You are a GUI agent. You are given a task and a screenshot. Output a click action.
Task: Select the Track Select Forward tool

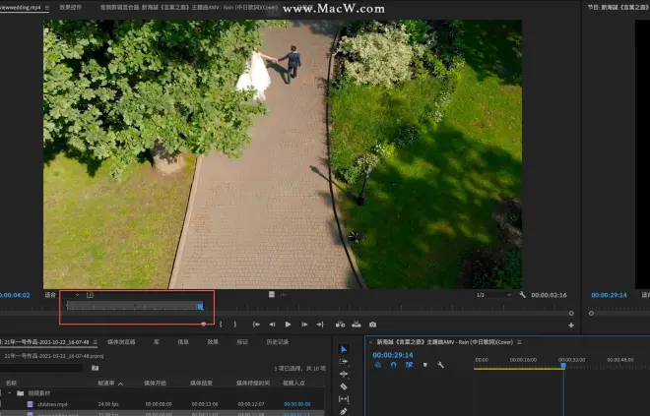(x=344, y=361)
